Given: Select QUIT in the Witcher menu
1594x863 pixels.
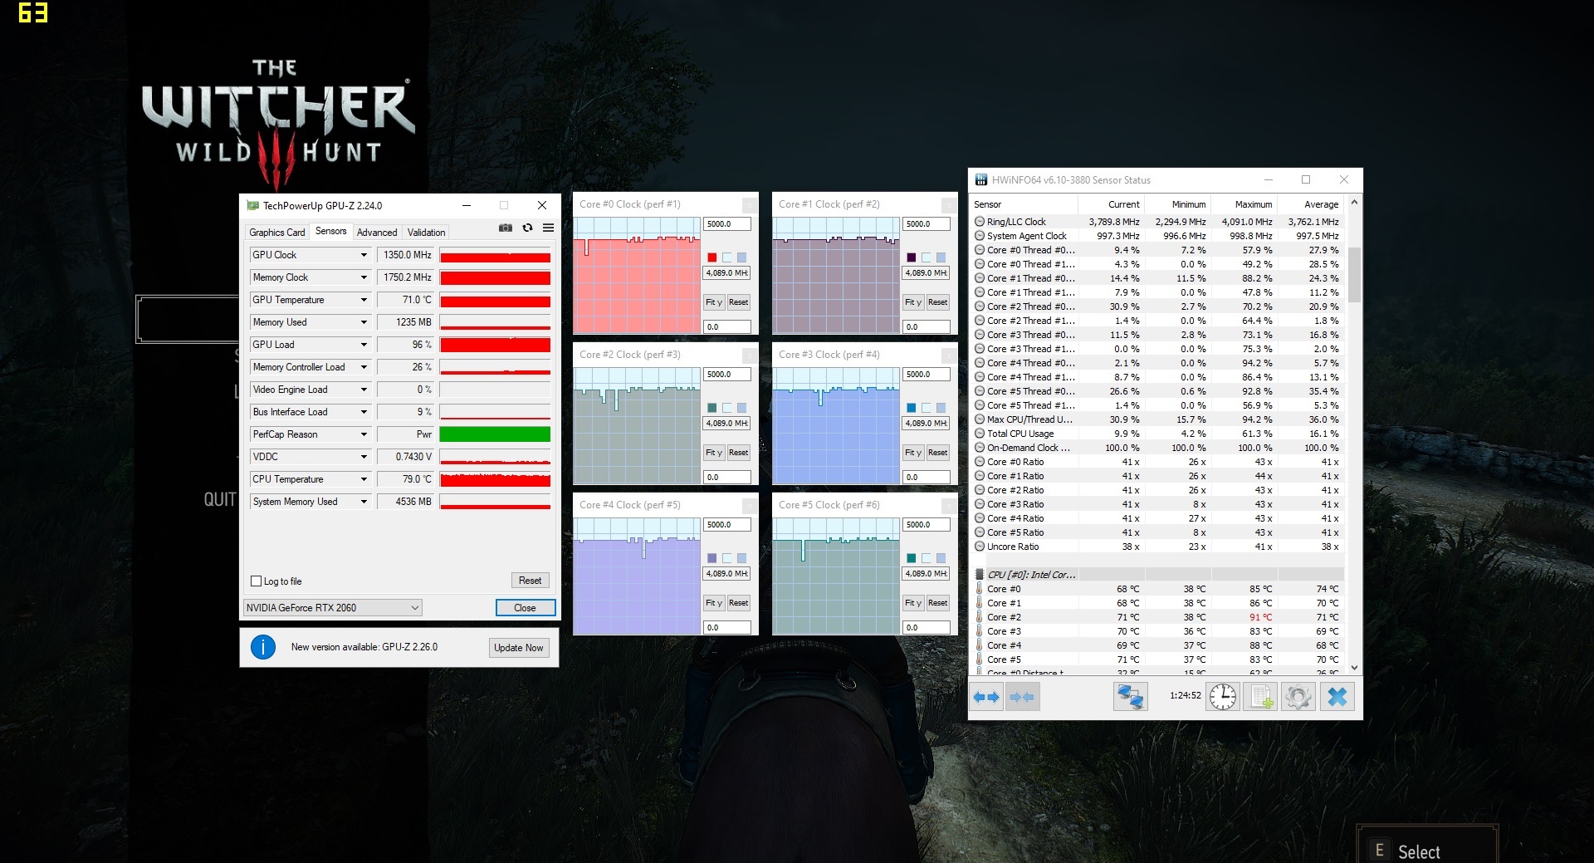Looking at the screenshot, I should (220, 499).
